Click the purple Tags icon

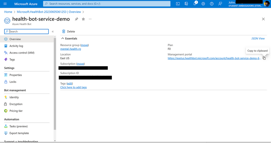[6, 59]
